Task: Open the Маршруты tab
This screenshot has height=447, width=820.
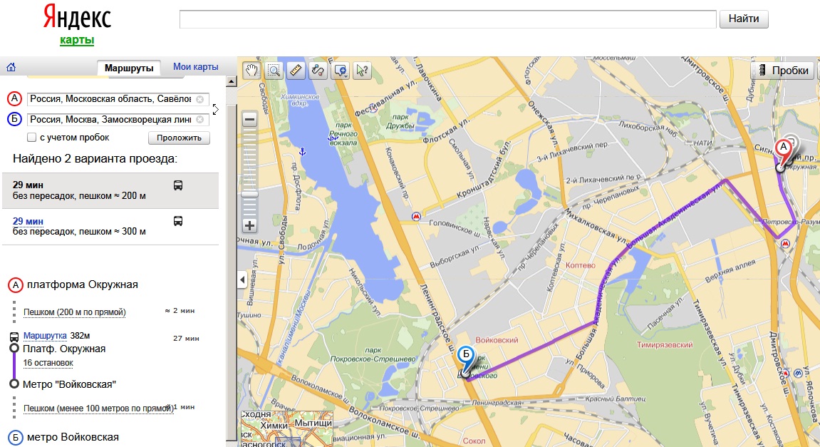Action: [129, 68]
